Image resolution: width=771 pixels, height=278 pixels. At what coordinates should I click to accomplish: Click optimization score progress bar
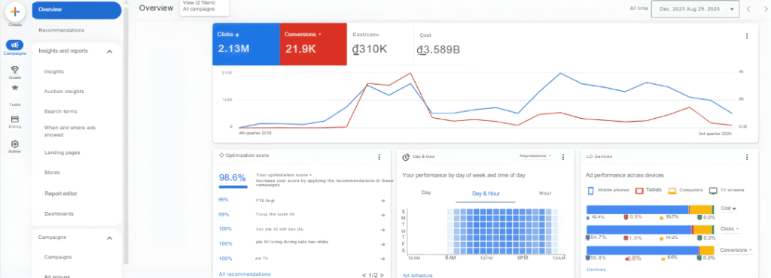233,187
